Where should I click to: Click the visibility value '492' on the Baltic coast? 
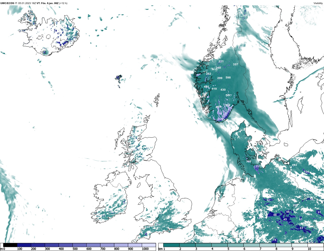point(294,165)
